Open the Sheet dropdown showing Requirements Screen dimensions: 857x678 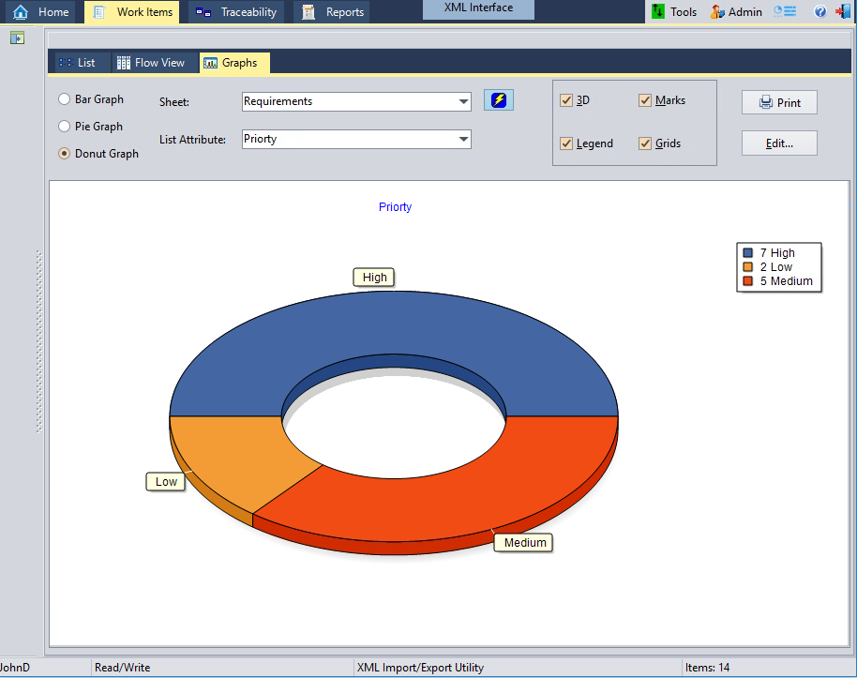click(x=356, y=101)
